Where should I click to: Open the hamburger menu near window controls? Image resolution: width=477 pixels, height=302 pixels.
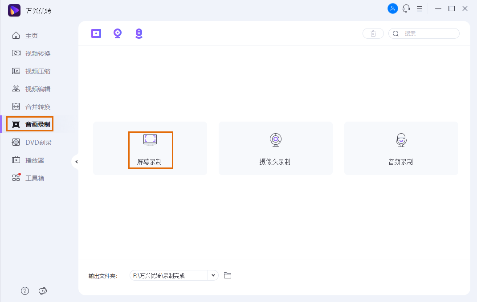(x=419, y=8)
